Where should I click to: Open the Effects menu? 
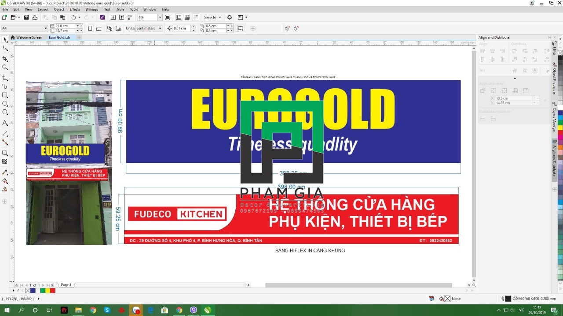tap(75, 9)
